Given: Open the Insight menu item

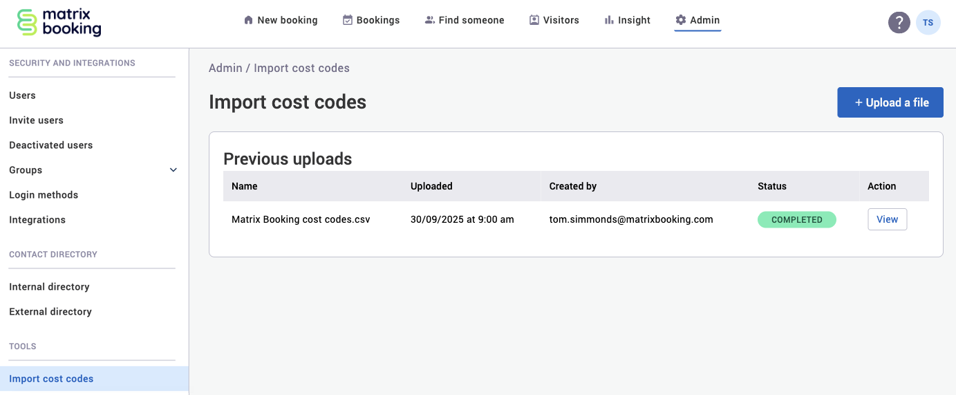Looking at the screenshot, I should point(628,20).
